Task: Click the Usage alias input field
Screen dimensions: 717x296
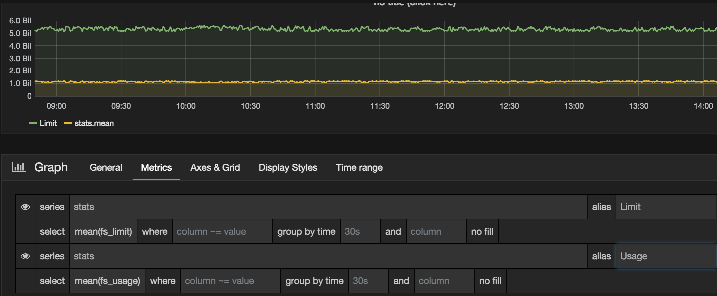Action: point(666,256)
